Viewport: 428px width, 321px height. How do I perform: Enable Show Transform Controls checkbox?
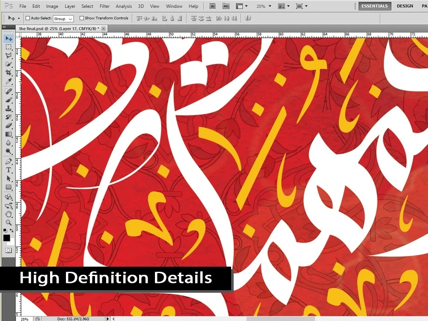[x=82, y=18]
